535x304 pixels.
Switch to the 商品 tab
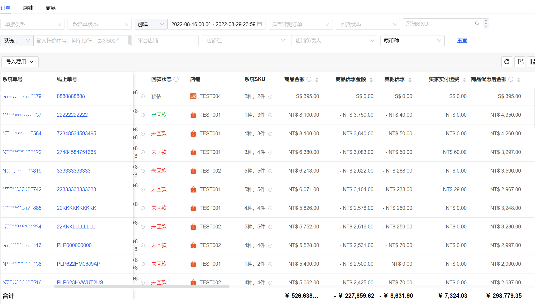click(x=50, y=8)
